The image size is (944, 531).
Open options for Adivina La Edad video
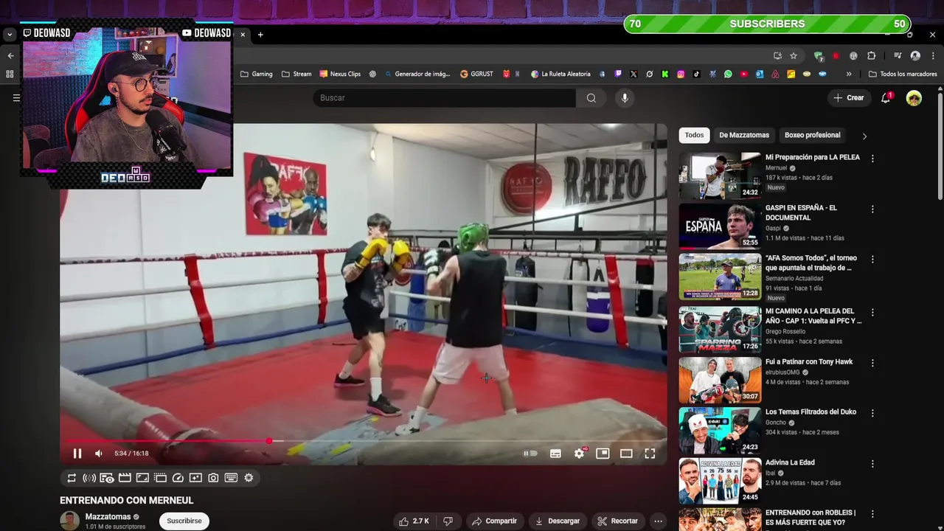(x=872, y=464)
